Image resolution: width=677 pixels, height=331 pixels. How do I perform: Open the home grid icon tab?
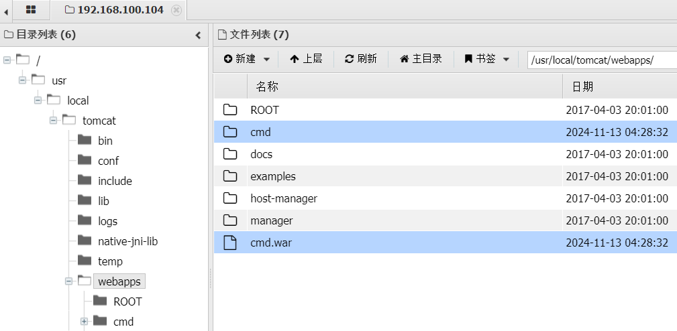31,10
